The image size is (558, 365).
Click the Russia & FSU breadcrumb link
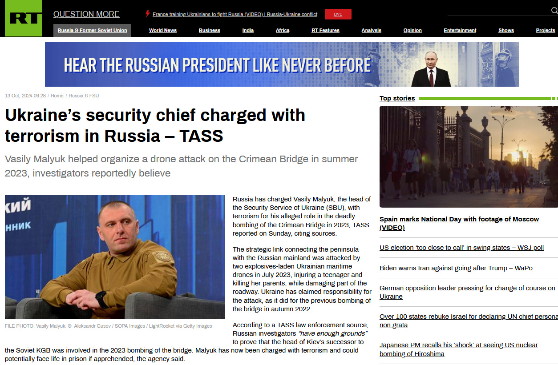84,96
